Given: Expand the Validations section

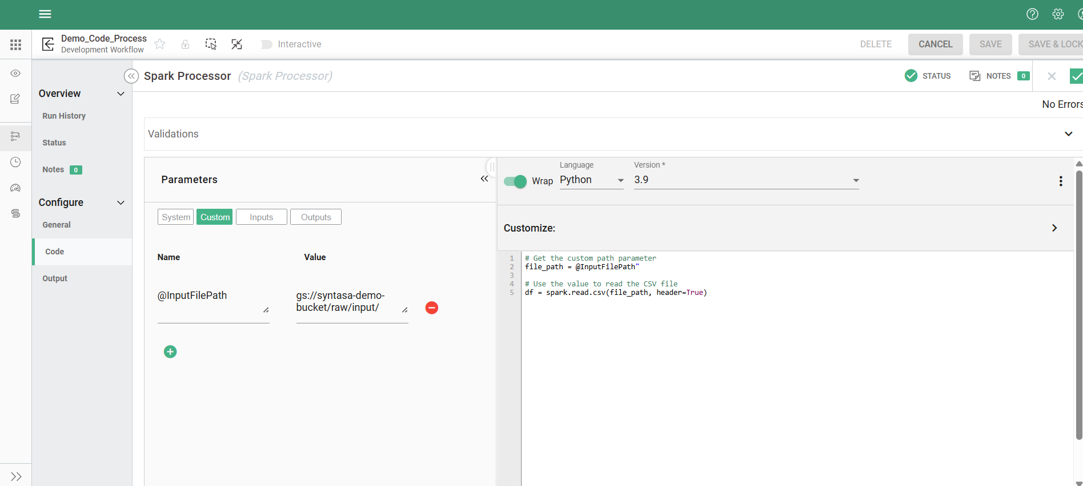Looking at the screenshot, I should [x=1068, y=134].
